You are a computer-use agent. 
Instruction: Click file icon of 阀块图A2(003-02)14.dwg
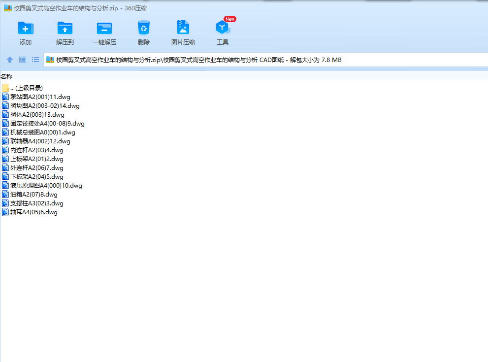5,106
